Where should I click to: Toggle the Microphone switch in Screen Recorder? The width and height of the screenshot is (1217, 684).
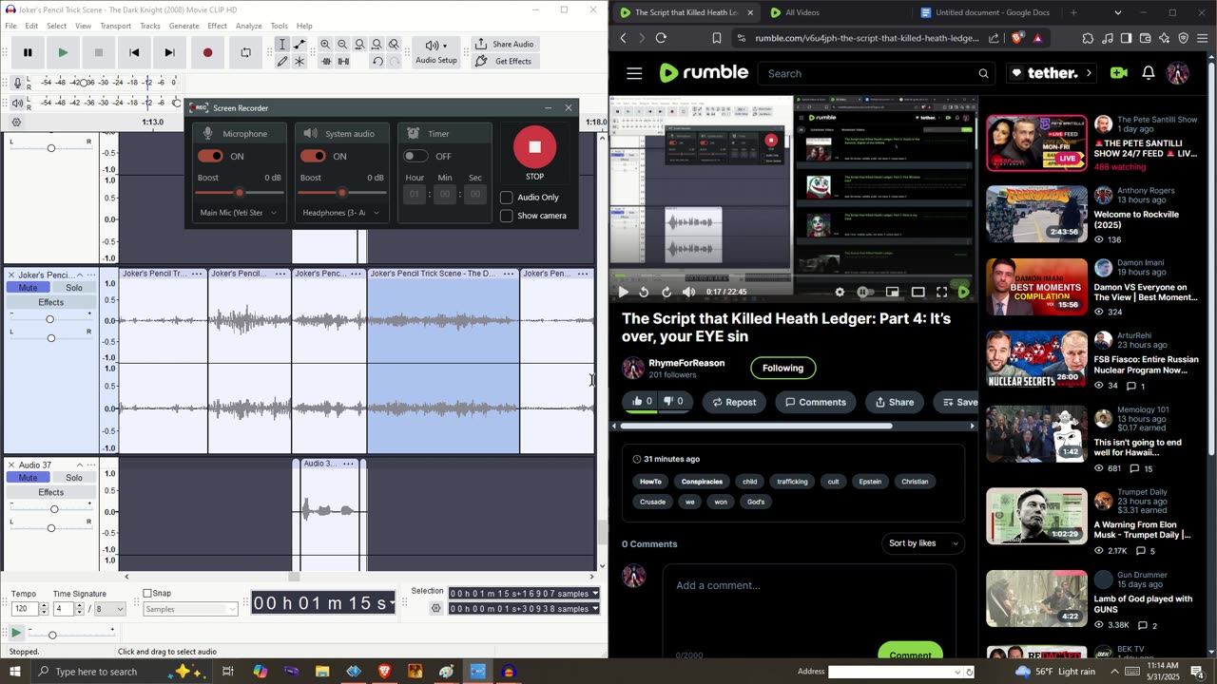210,156
